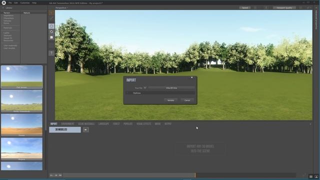This screenshot has width=320, height=180.
Task: Choose the orange desert dunes thumbnail
Action: pos(21,125)
